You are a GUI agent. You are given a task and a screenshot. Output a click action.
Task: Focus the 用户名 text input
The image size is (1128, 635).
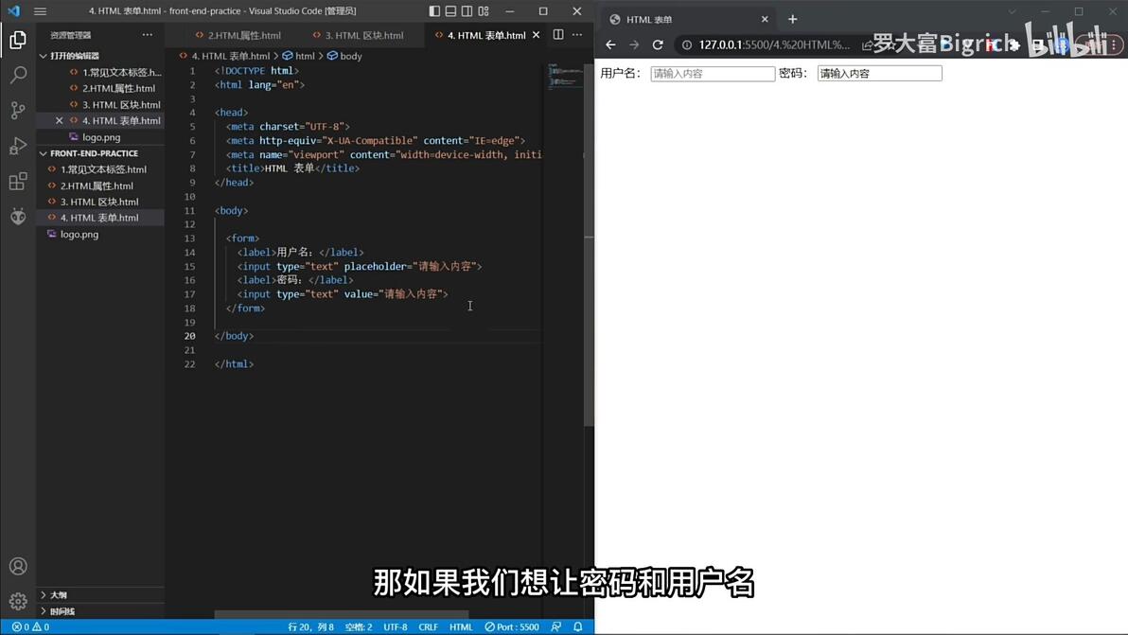(x=713, y=74)
